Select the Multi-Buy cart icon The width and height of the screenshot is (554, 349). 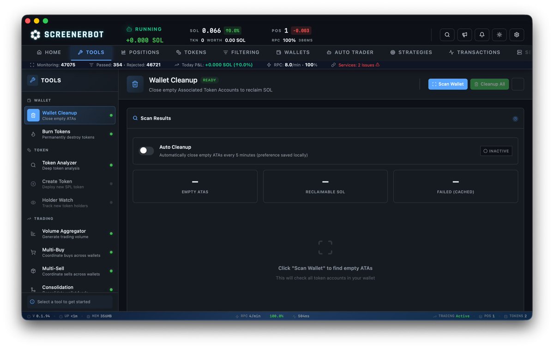[x=33, y=252]
